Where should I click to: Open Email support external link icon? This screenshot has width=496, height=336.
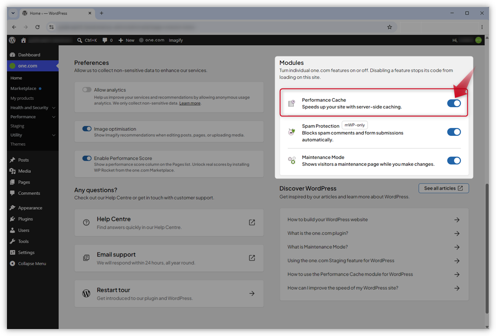tap(252, 258)
